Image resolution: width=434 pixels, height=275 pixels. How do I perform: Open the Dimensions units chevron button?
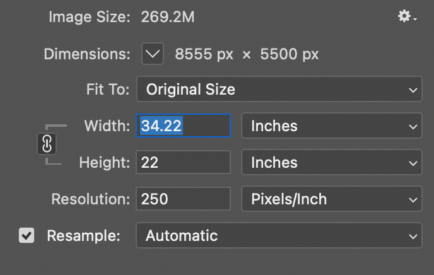point(153,54)
